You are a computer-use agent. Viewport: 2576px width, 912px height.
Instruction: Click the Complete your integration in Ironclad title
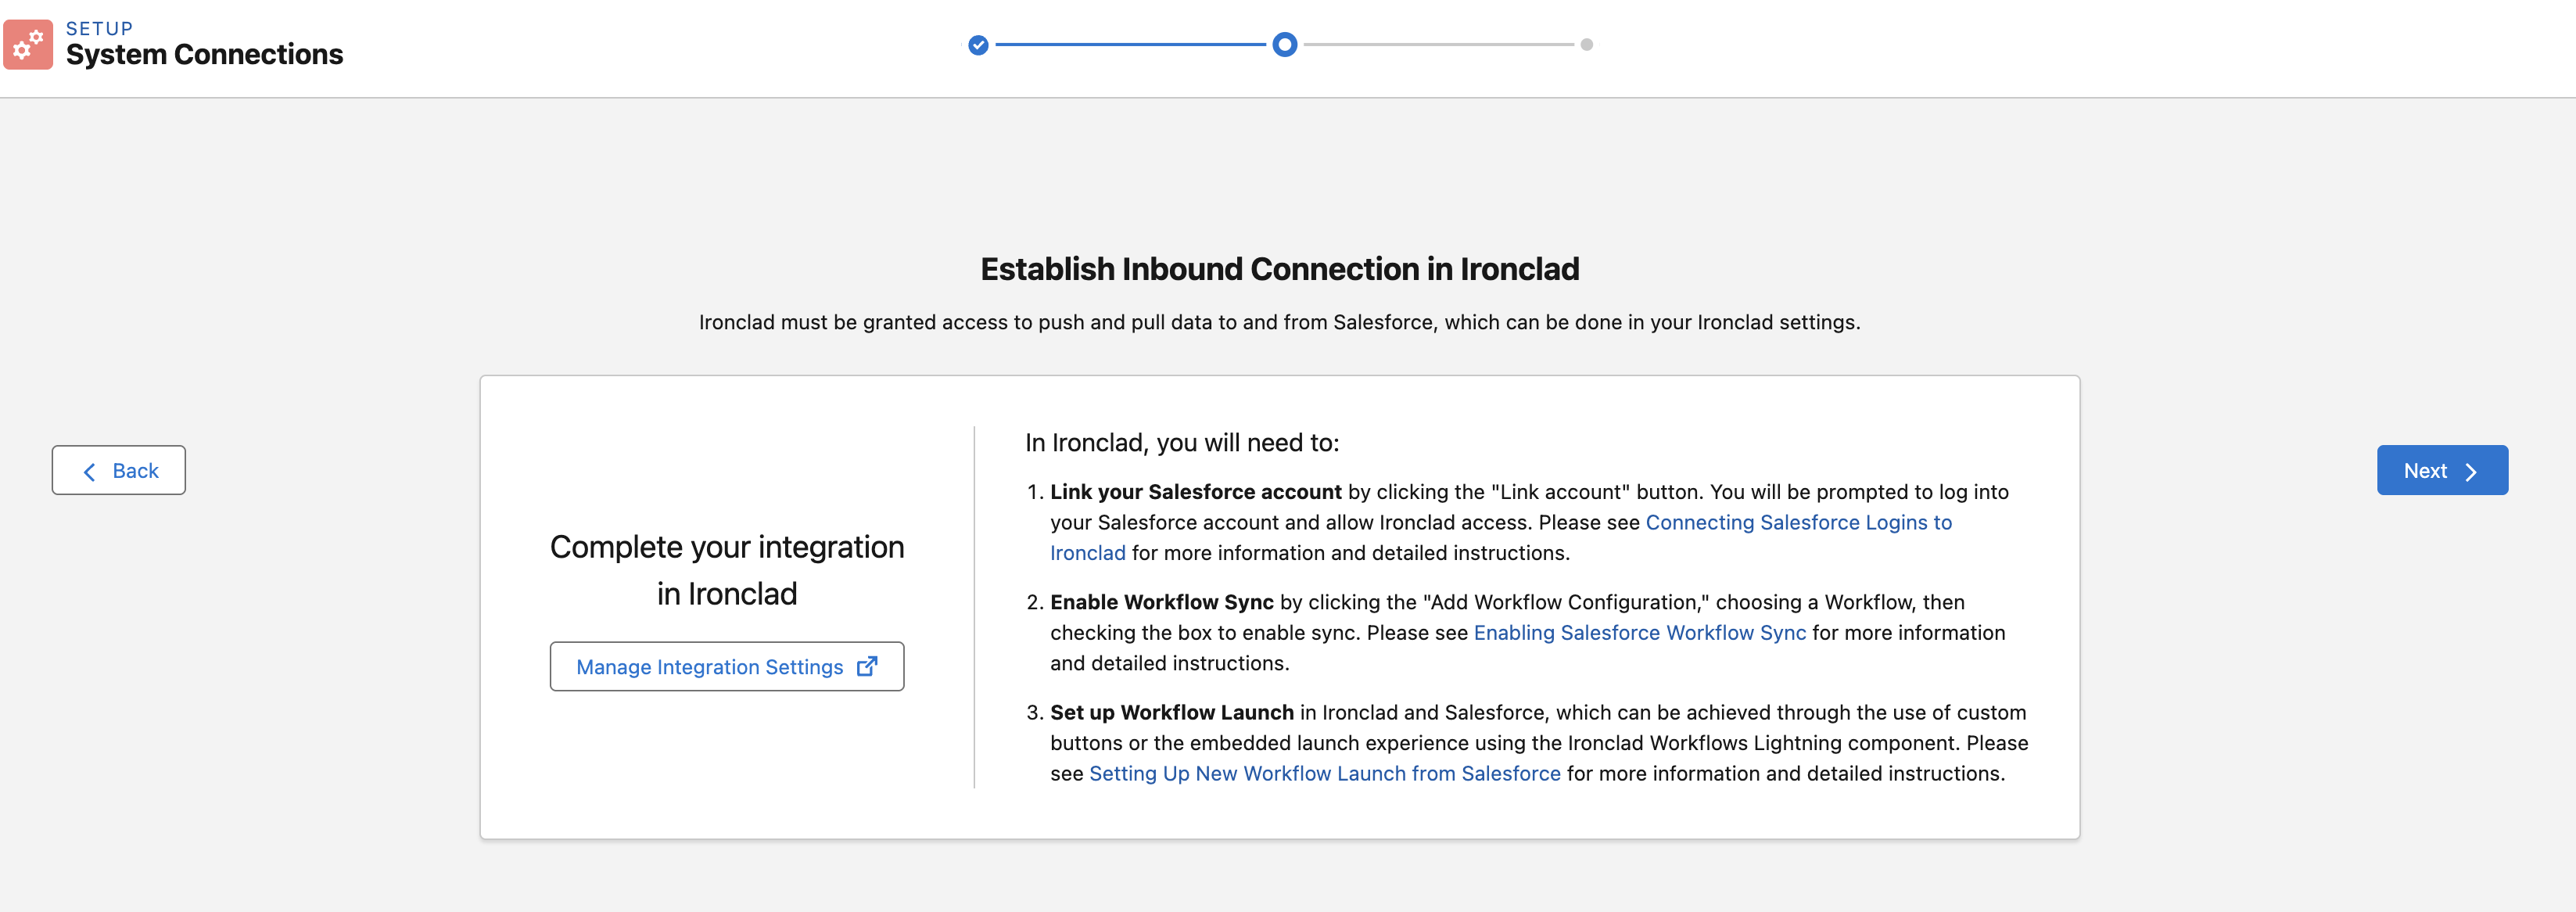(726, 569)
